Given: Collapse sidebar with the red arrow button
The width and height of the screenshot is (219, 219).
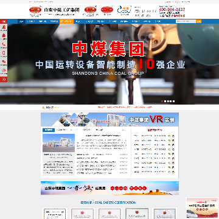Looking at the screenshot, I should (x=4, y=79).
